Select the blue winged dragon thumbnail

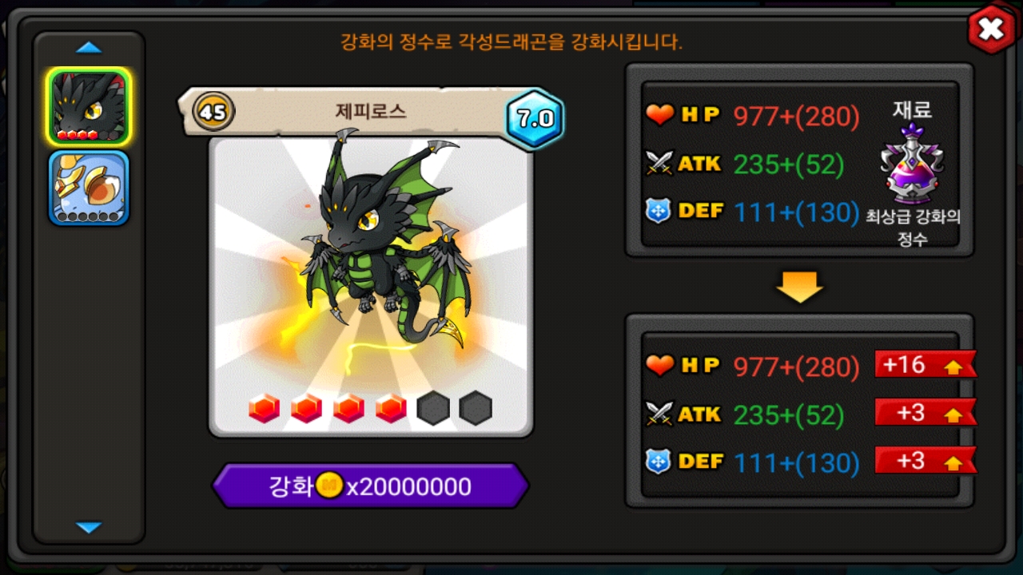[x=88, y=188]
